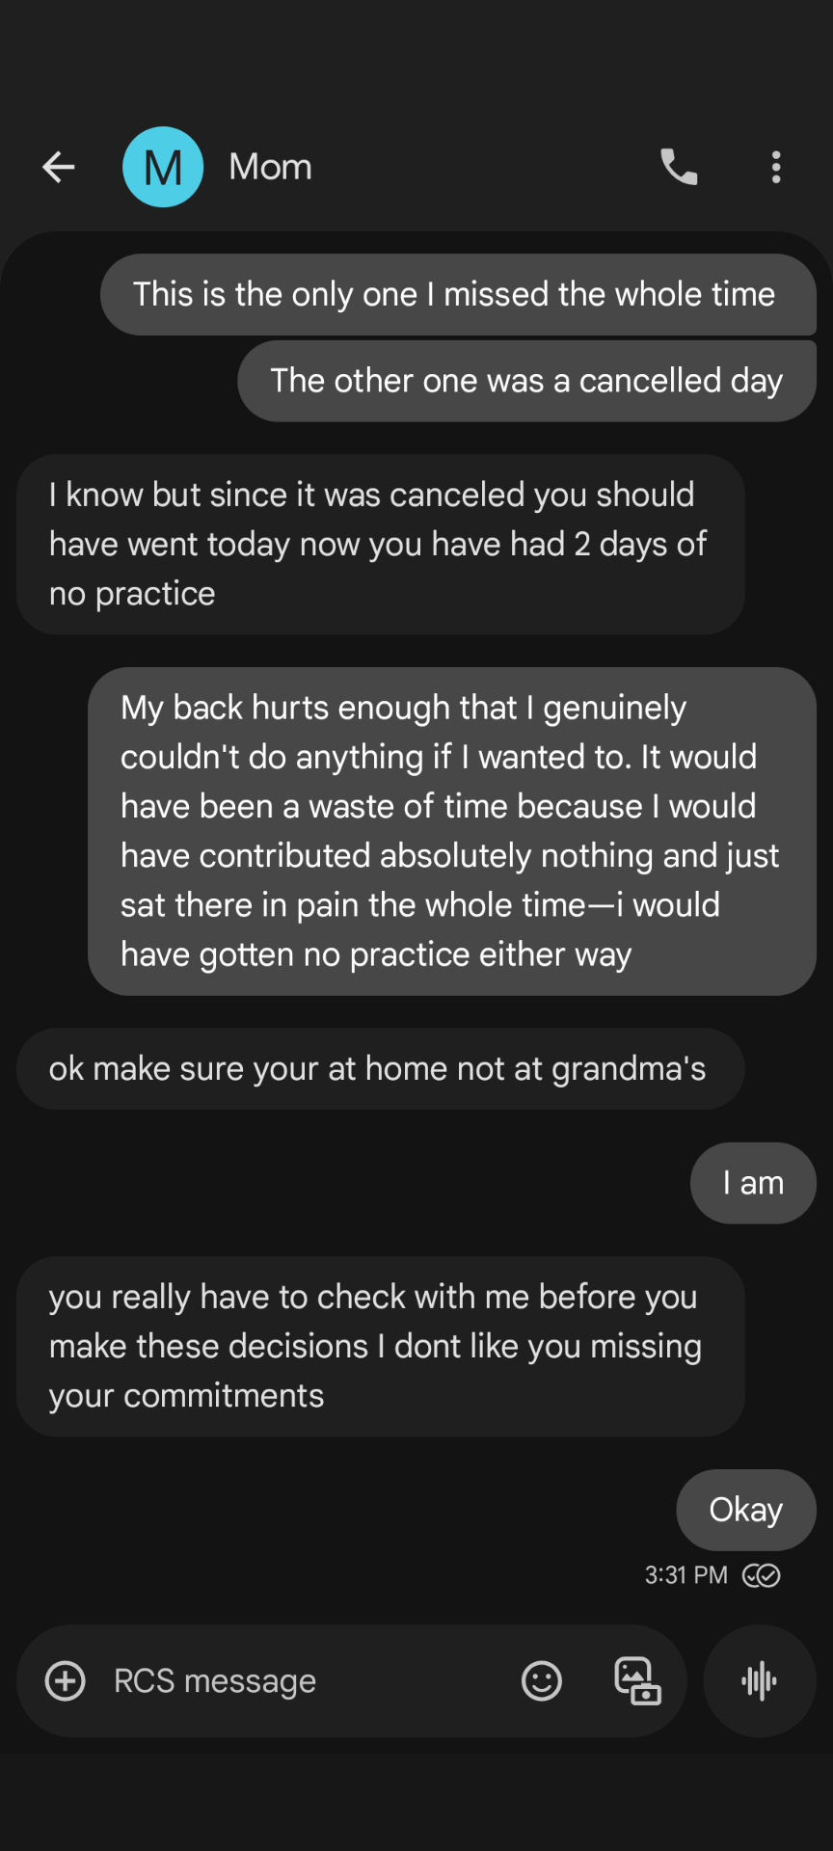The image size is (833, 1851).
Task: Tap the "2 days of no practice" message
Action: click(380, 545)
